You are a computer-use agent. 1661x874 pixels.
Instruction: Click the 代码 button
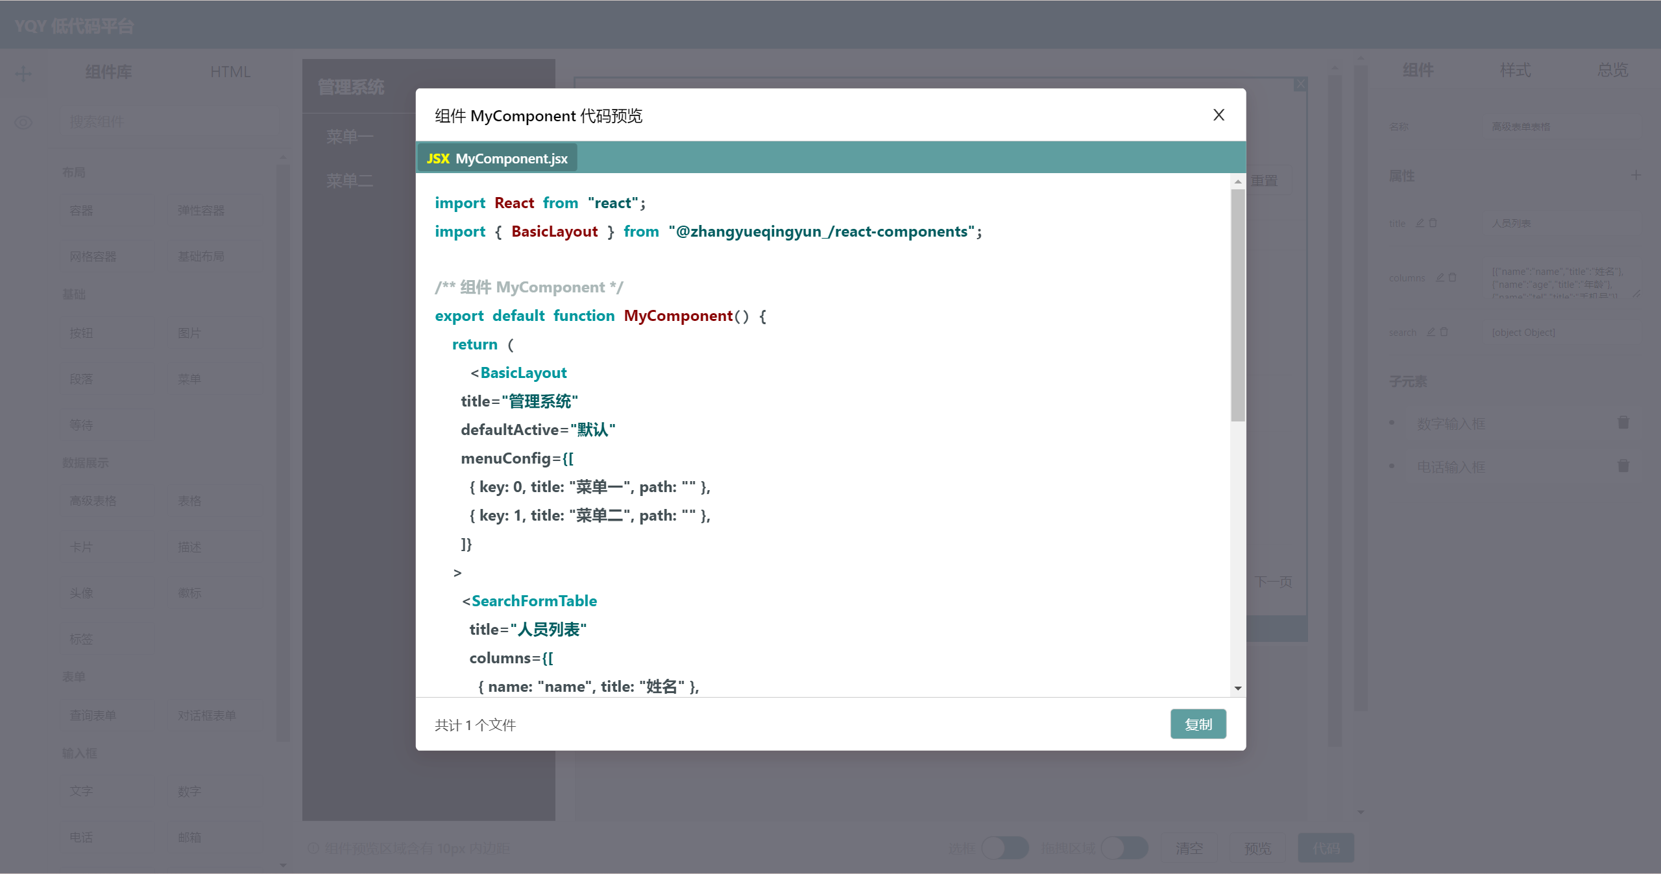[x=1326, y=848]
